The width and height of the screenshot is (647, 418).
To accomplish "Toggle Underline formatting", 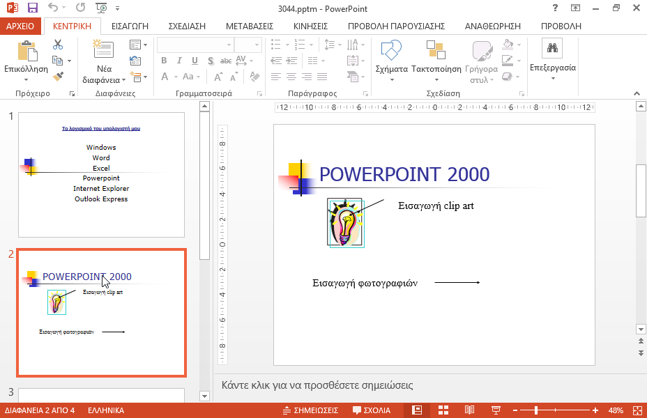I will click(x=195, y=61).
